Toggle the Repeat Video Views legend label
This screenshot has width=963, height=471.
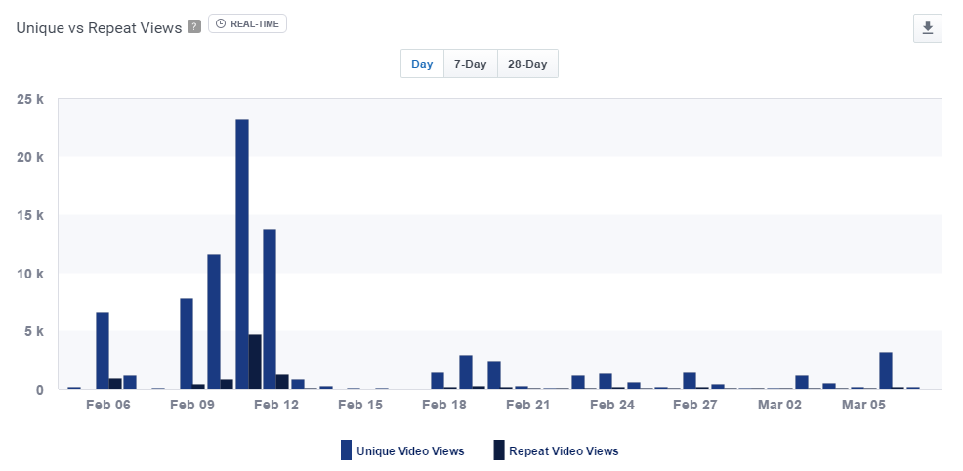pos(564,451)
